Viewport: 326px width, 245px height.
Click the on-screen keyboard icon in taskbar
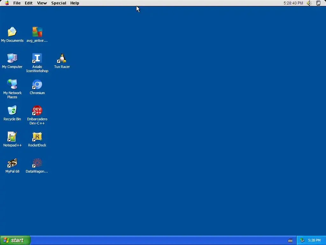pos(290,241)
